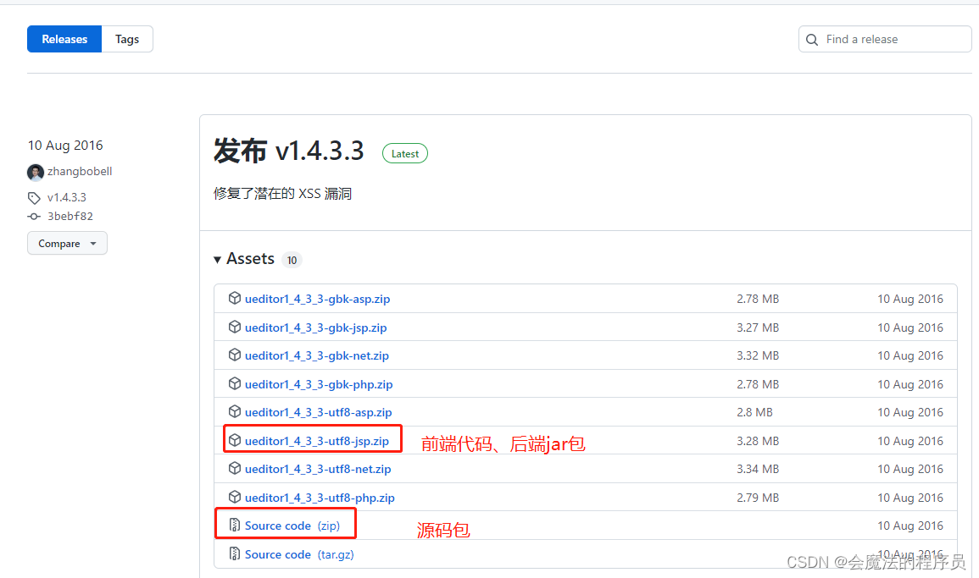This screenshot has width=979, height=578.
Task: Click package icon for utf8-asp.zip
Action: click(235, 411)
